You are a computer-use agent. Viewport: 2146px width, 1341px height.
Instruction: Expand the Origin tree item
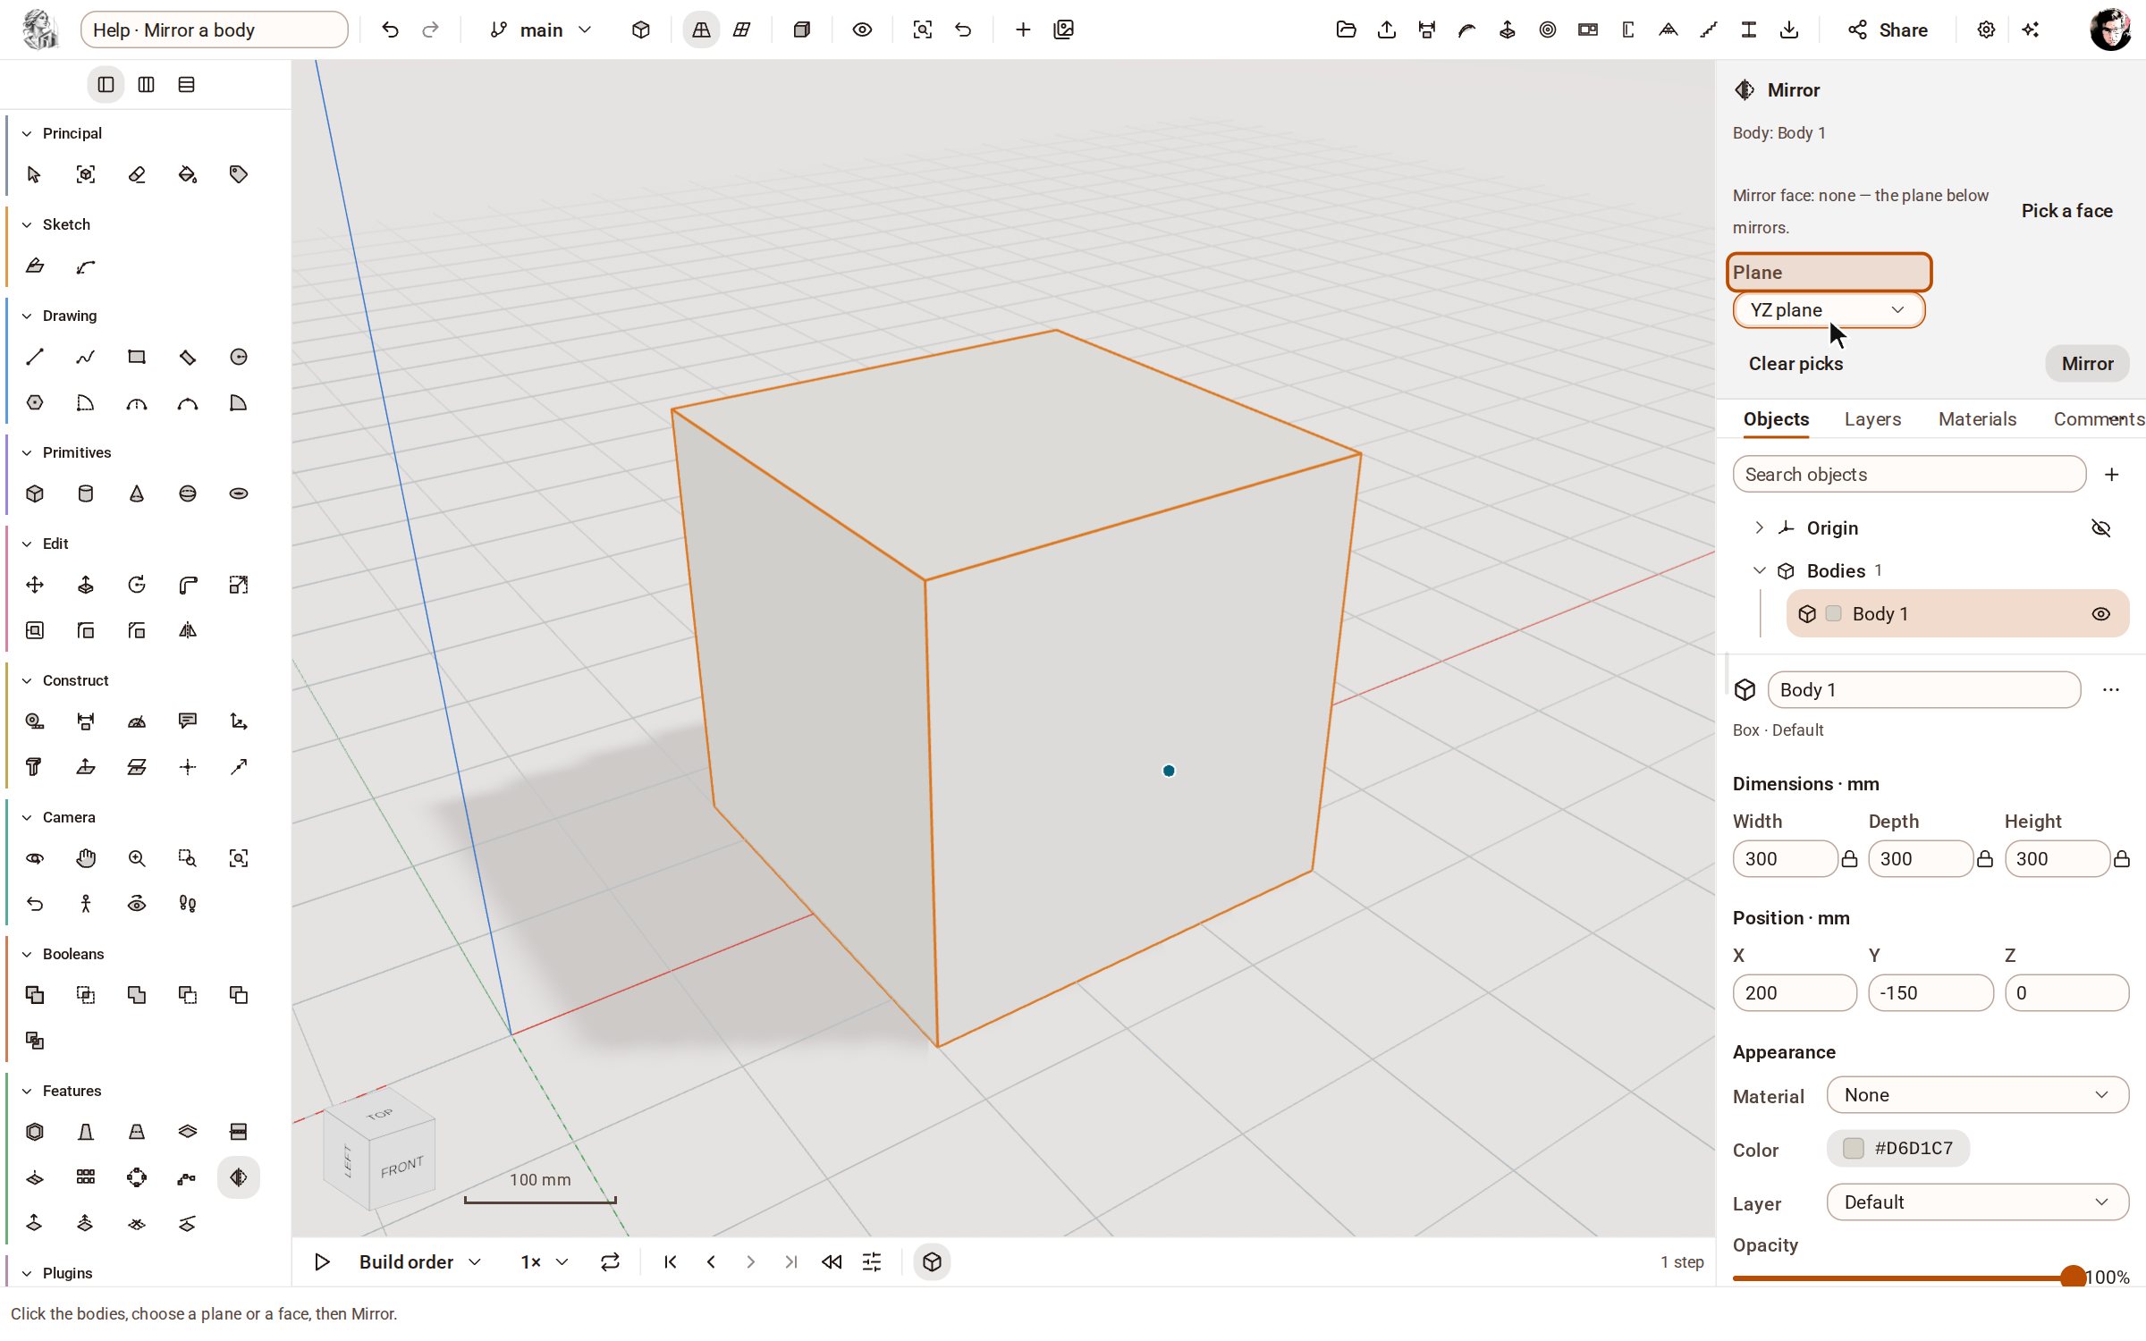[1759, 527]
